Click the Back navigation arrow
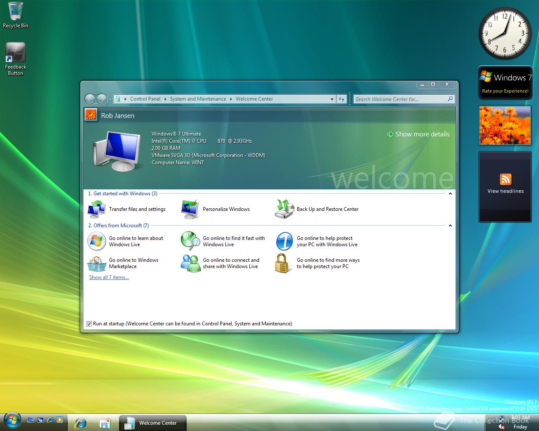This screenshot has width=539, height=431. 90,99
